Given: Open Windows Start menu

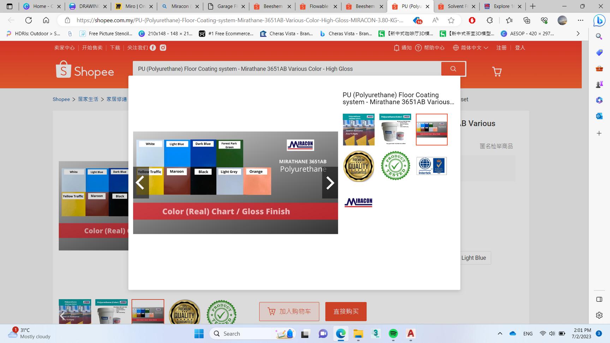Looking at the screenshot, I should pyautogui.click(x=199, y=333).
